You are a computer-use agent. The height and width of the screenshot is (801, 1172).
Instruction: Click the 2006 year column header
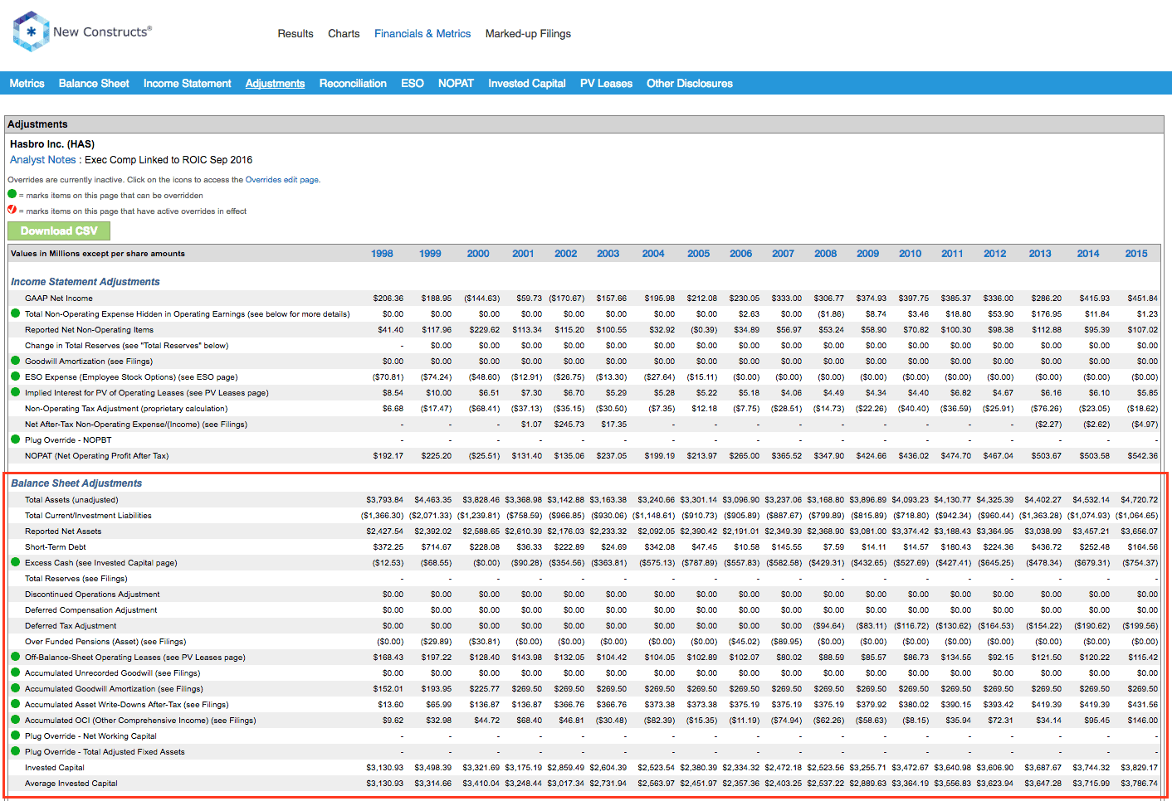(x=741, y=254)
